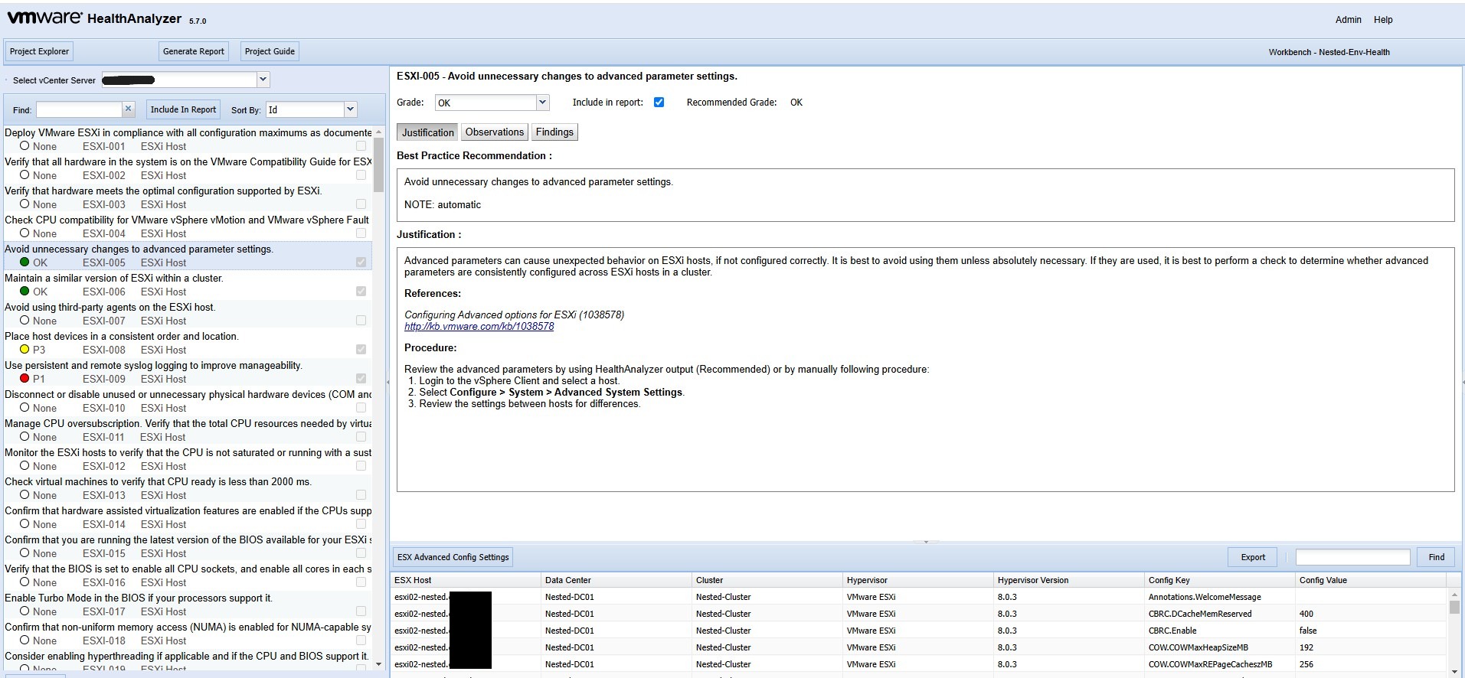Click the None status circle for ESXI-012
This screenshot has height=678, width=1465.
25,466
